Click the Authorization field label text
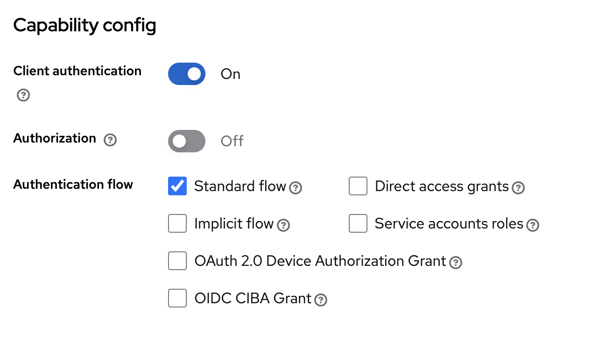Viewport: 592px width, 357px height. (55, 138)
